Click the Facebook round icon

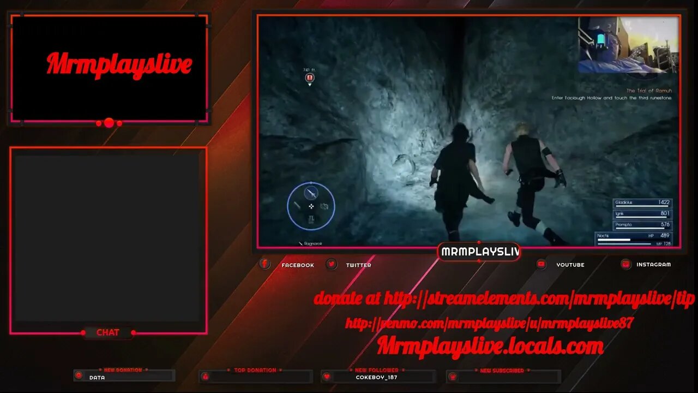pyautogui.click(x=264, y=264)
